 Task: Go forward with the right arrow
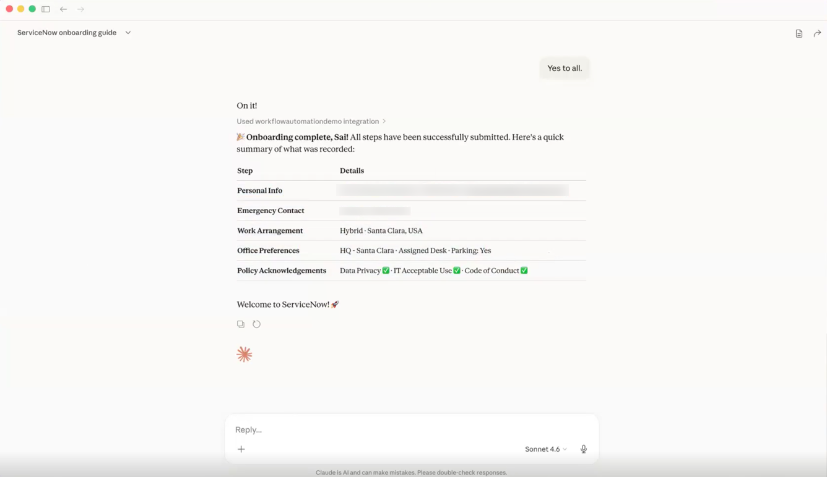click(80, 9)
